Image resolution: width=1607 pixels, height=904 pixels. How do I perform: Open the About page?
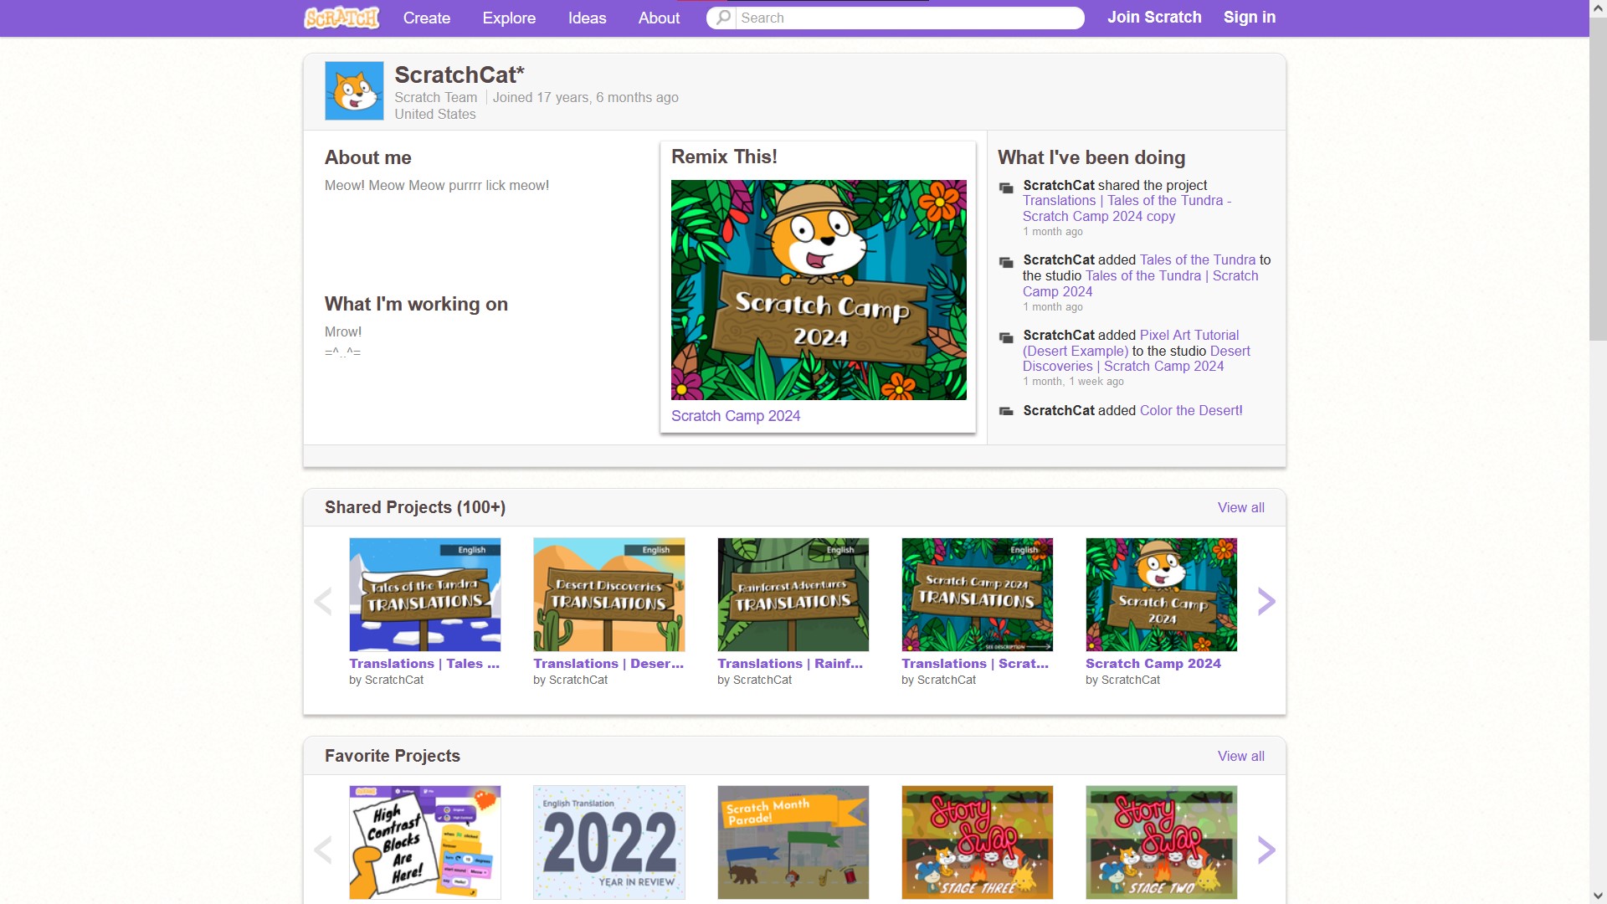(x=658, y=17)
